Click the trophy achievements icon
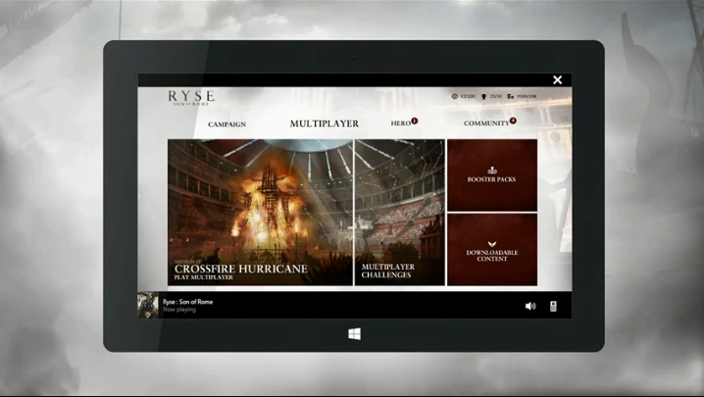 pos(484,96)
